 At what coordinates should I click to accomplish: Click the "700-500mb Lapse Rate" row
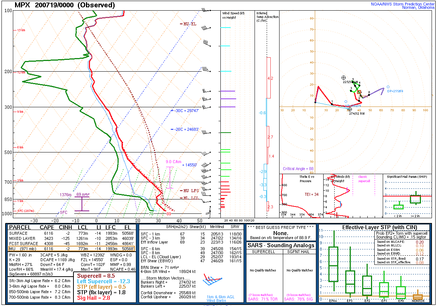[x=40, y=297]
